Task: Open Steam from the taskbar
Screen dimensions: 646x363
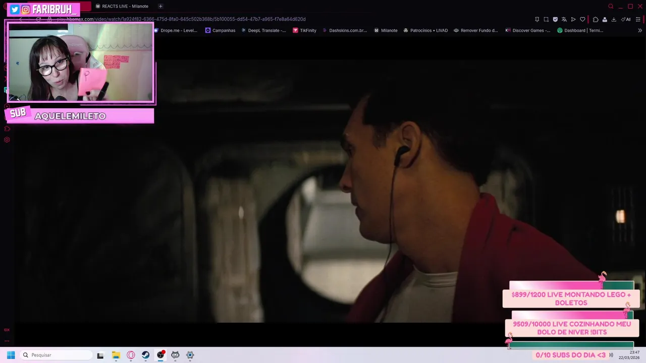Action: (x=145, y=355)
